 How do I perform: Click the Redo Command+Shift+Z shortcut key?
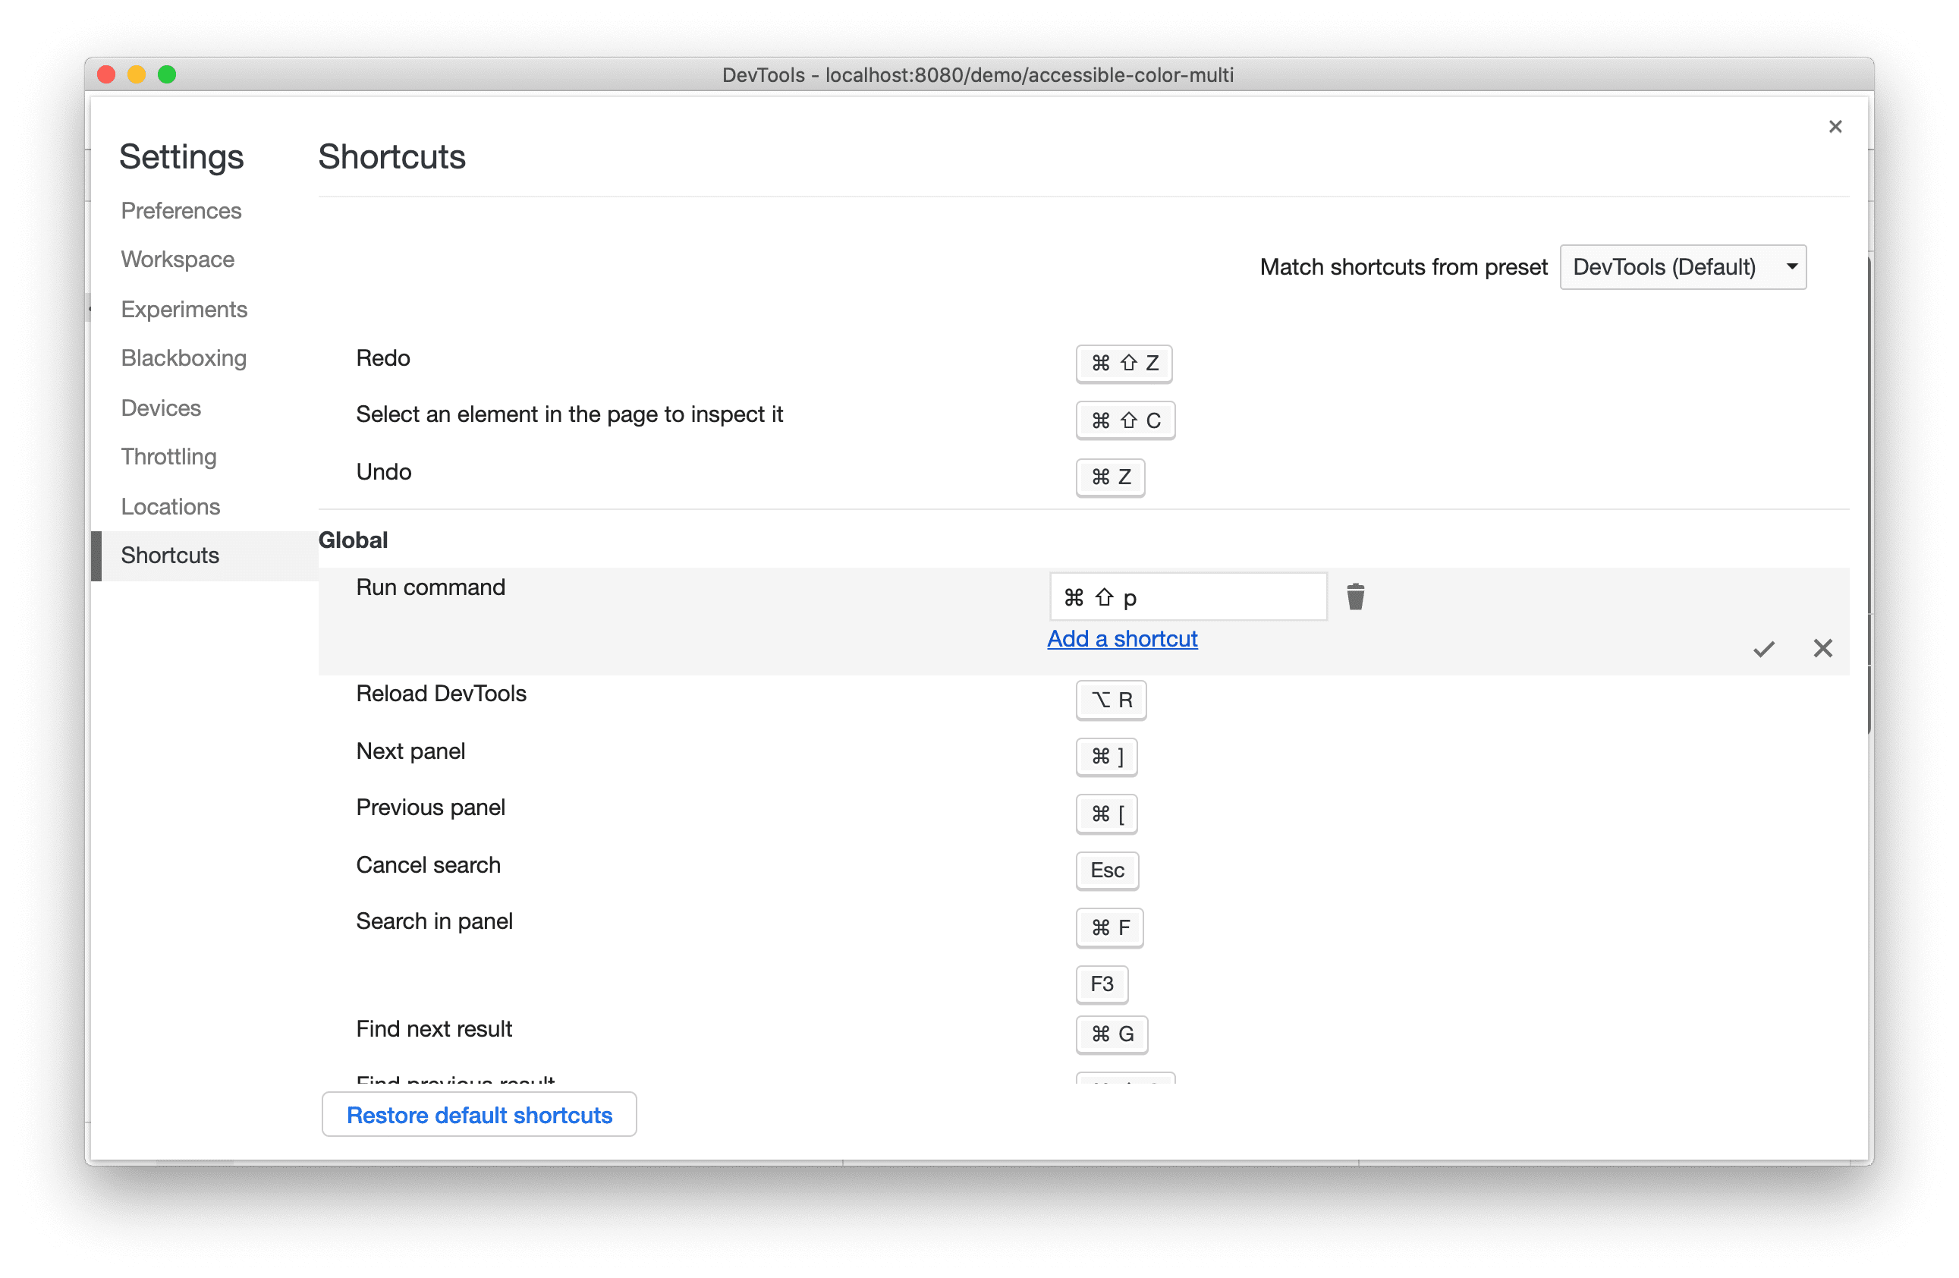point(1122,361)
